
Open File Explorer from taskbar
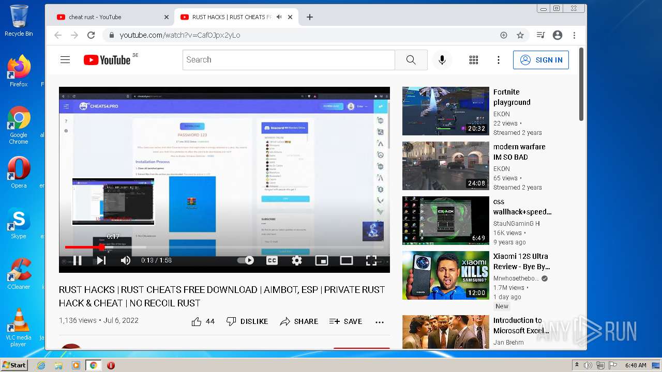coord(58,365)
